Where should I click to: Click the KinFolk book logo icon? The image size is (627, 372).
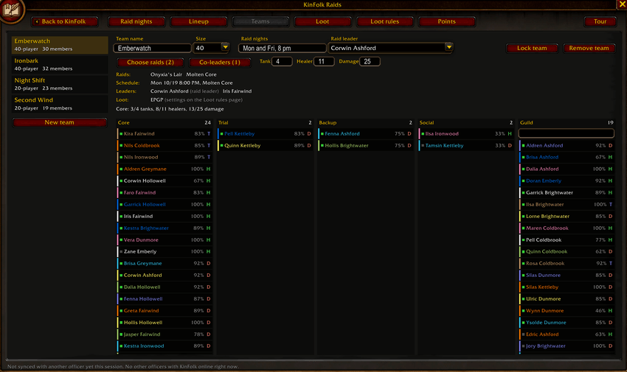point(12,10)
